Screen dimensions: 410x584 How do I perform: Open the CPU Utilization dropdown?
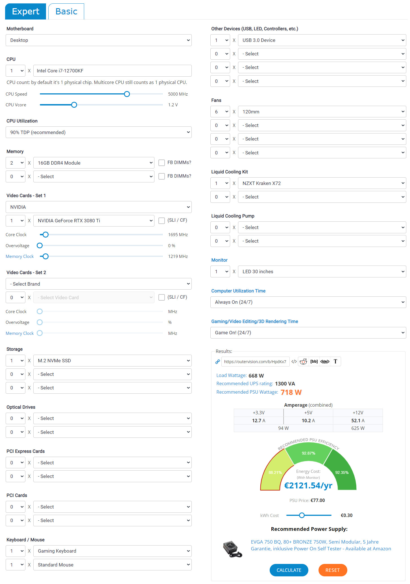(99, 132)
